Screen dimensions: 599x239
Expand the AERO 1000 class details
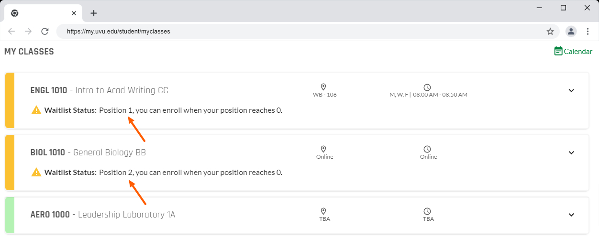tap(571, 215)
